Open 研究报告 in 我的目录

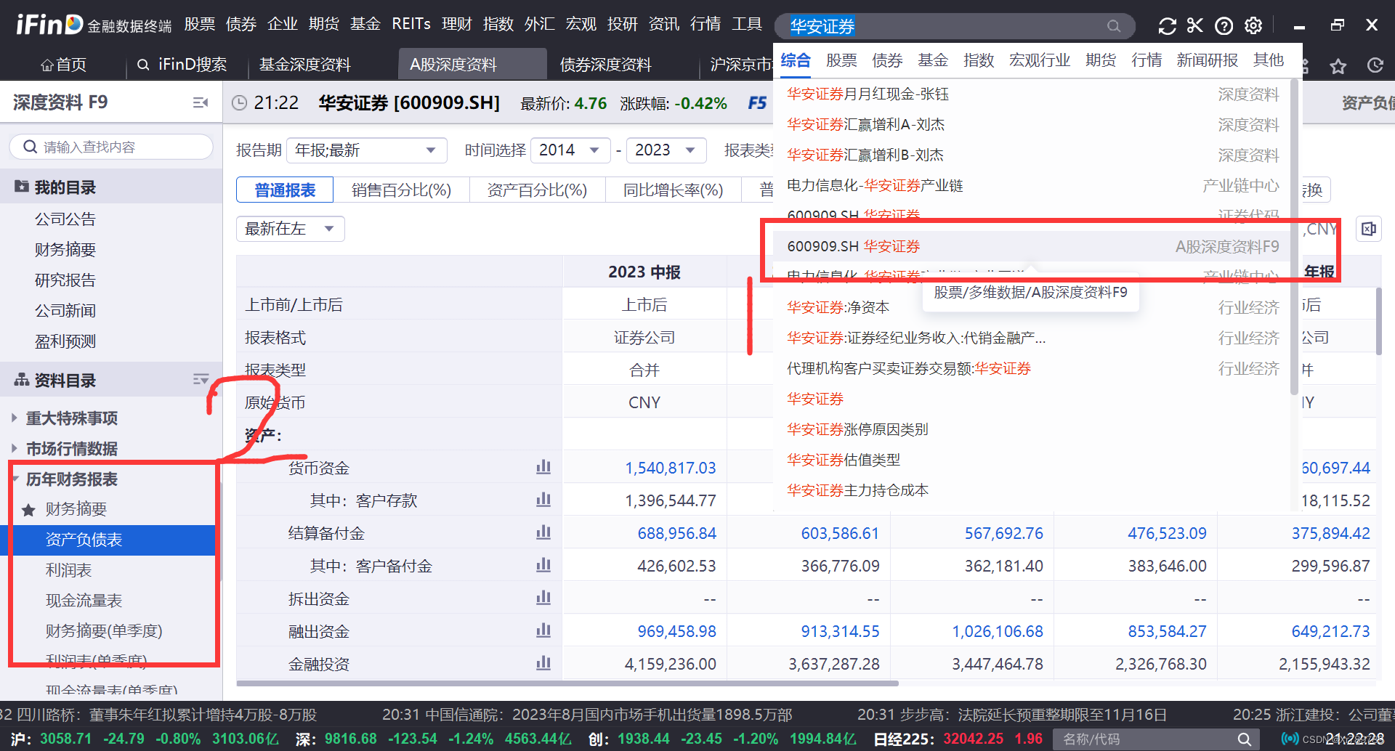65,280
